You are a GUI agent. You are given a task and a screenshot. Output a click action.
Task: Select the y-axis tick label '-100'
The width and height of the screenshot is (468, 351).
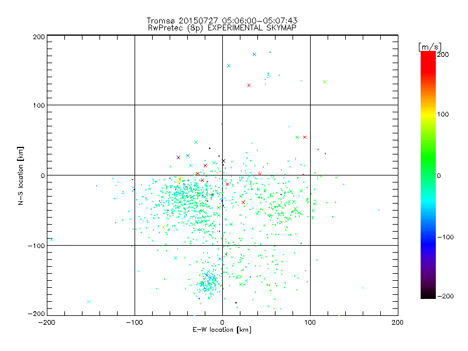[x=36, y=246]
